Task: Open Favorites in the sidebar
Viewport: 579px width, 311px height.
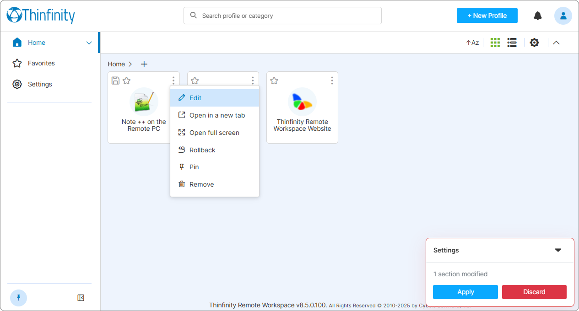Action: point(41,63)
